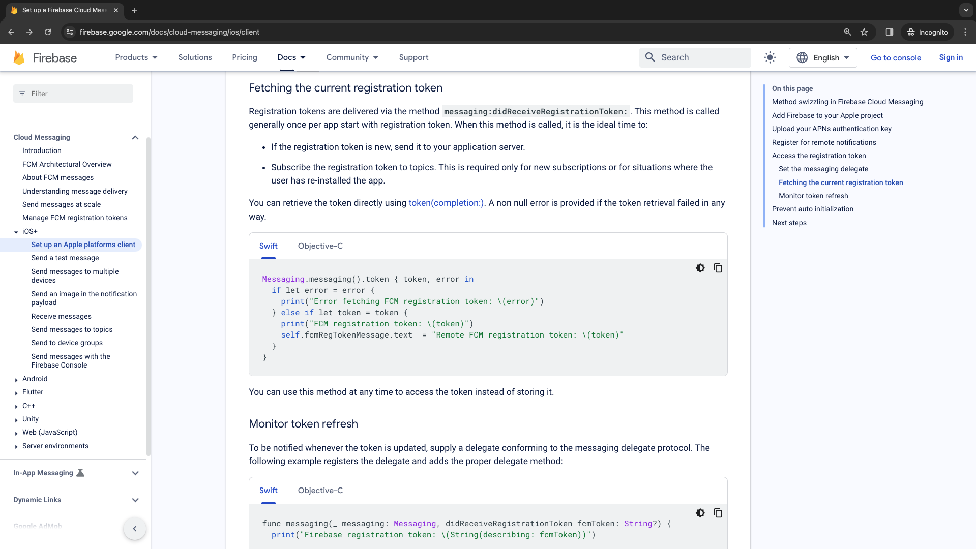Focus the Search box in header
The image size is (976, 549).
click(695, 57)
